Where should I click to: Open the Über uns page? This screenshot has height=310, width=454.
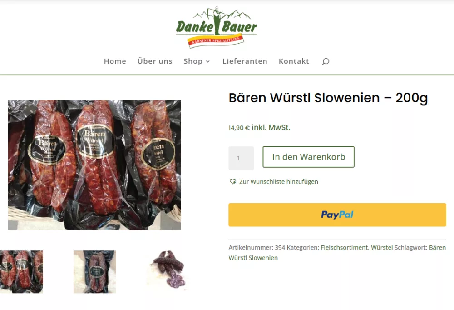pyautogui.click(x=155, y=61)
